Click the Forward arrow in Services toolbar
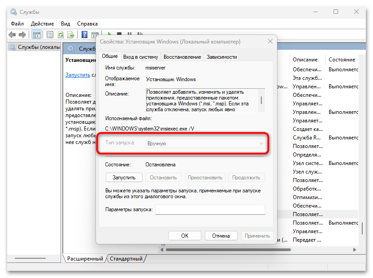This screenshot has width=373, height=278. 22,35
